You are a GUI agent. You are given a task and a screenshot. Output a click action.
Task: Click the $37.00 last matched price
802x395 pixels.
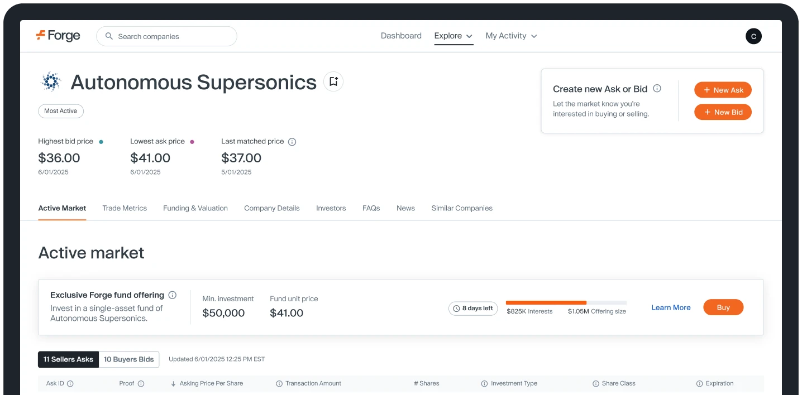[x=241, y=158]
